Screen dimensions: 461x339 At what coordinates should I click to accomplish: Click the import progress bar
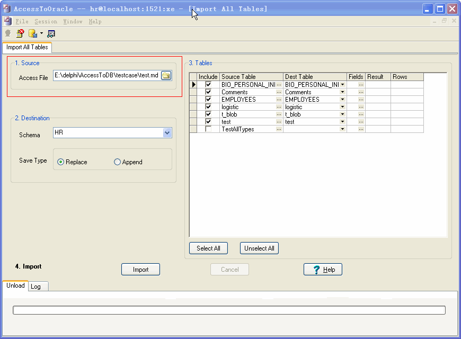pyautogui.click(x=229, y=310)
